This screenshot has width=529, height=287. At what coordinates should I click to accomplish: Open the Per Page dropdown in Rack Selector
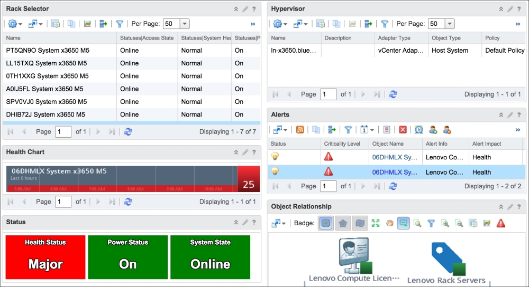pyautogui.click(x=185, y=24)
